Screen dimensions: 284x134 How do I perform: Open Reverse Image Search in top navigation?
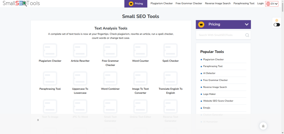pos(218,3)
